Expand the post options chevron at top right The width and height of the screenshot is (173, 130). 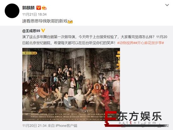(x=167, y=5)
